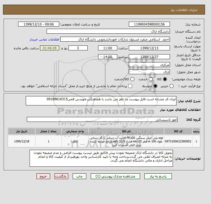This screenshot has height=204, width=211.
Task: Click the ردیف column header
Action: point(196,131)
